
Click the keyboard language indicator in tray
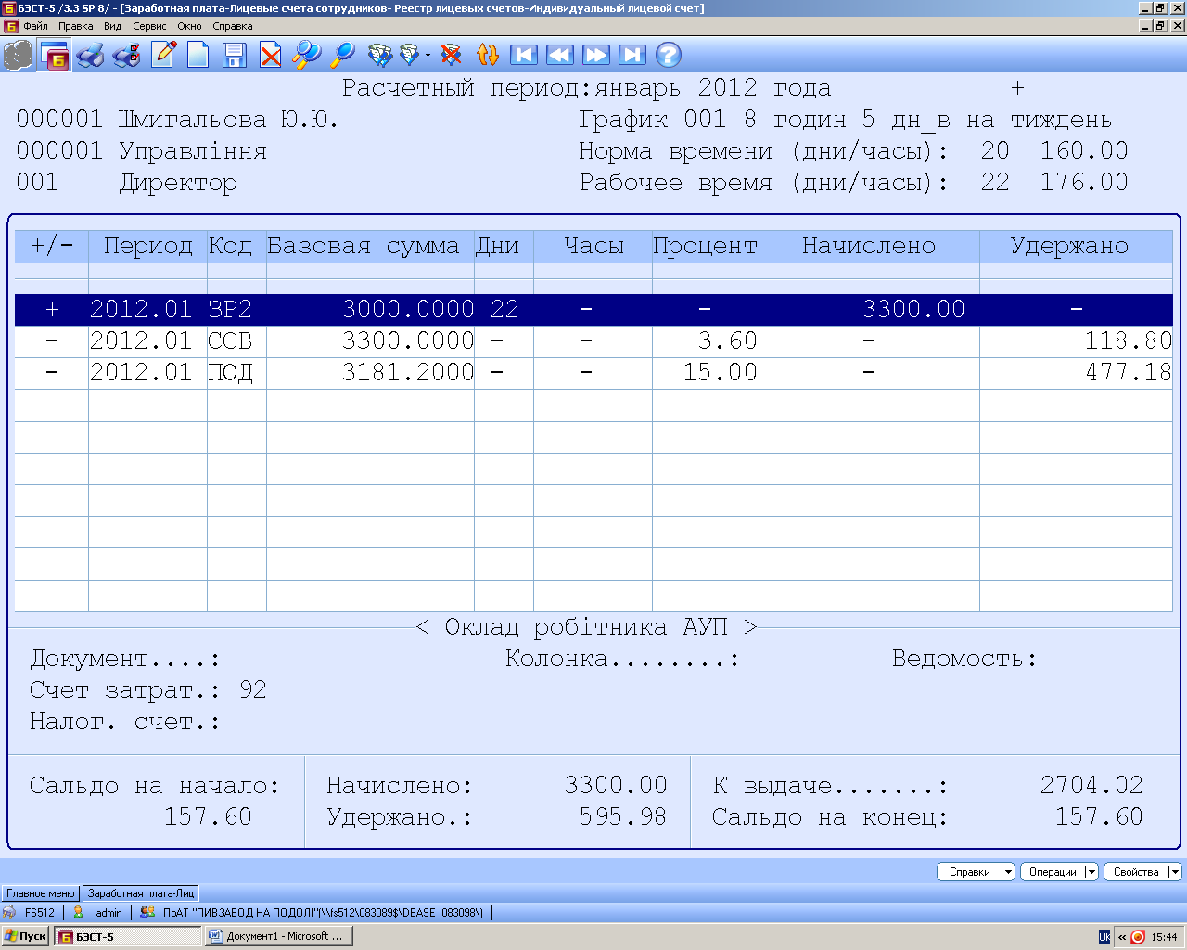tap(1104, 937)
